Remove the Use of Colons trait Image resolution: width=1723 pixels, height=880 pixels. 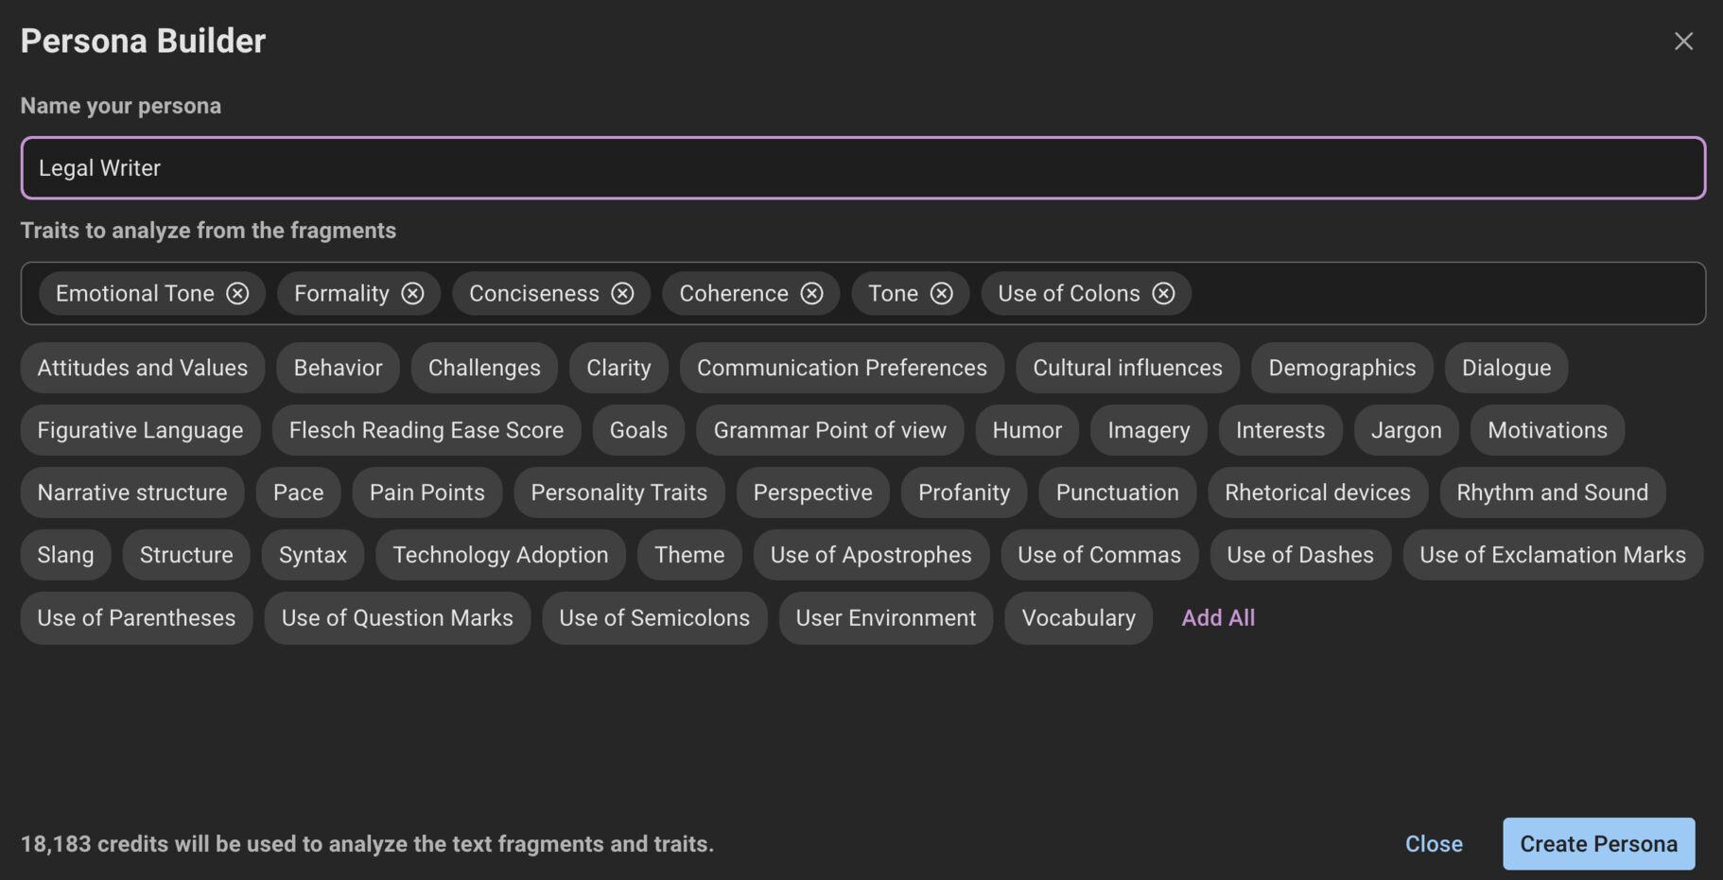pyautogui.click(x=1163, y=294)
